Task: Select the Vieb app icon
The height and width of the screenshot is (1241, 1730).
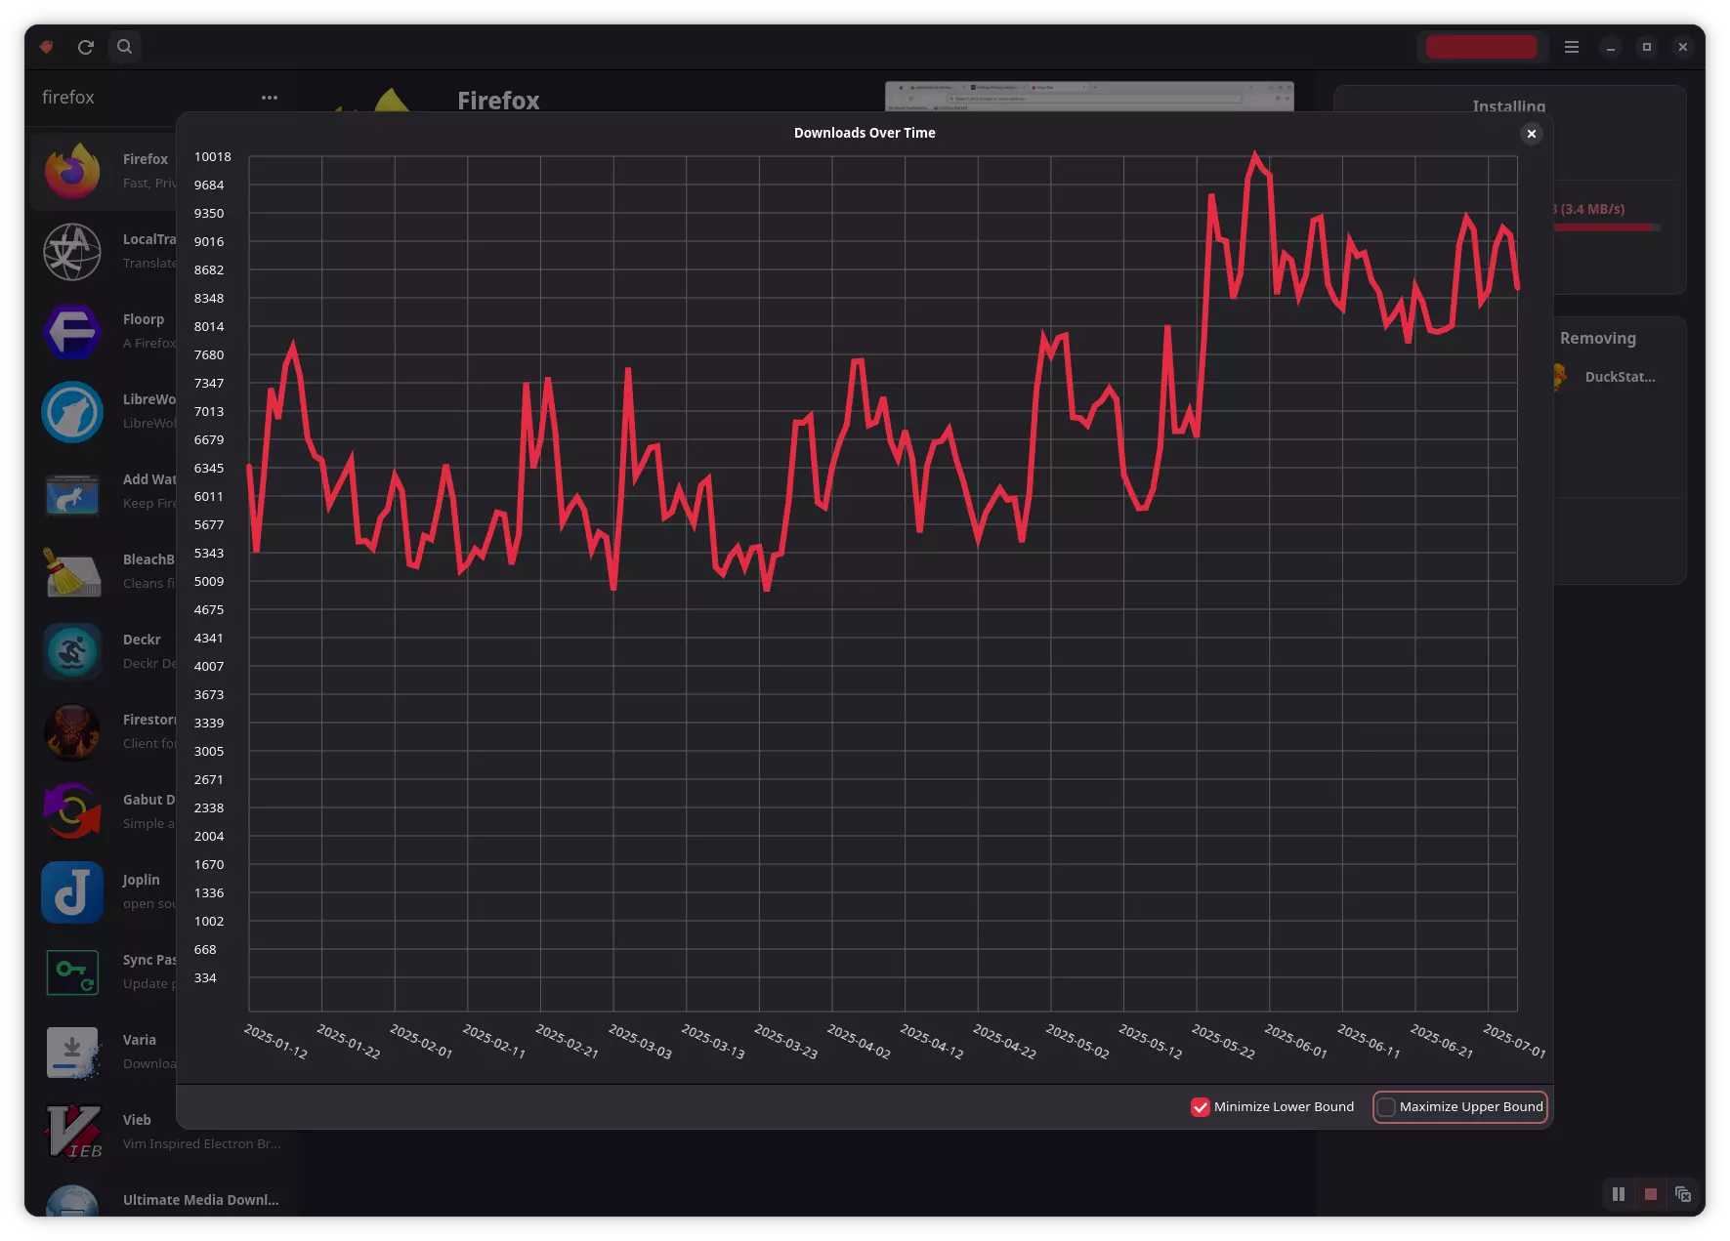Action: pos(72,1133)
